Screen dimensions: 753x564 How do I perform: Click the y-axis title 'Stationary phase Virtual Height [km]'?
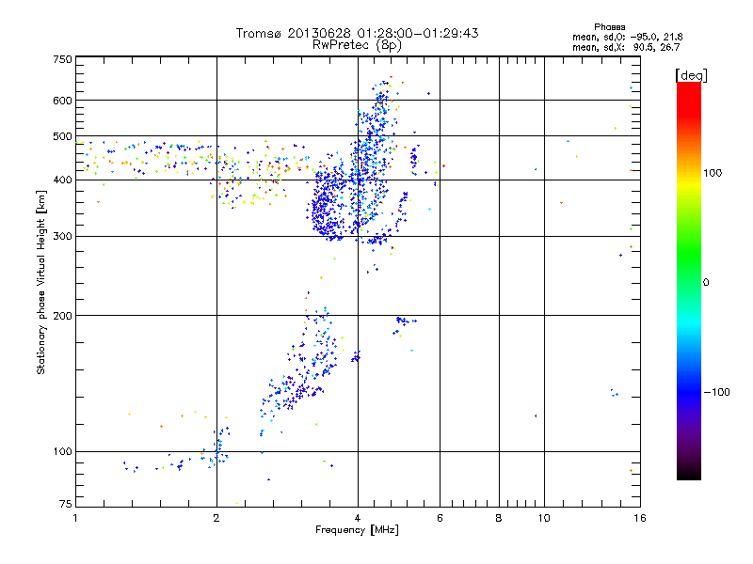(41, 282)
